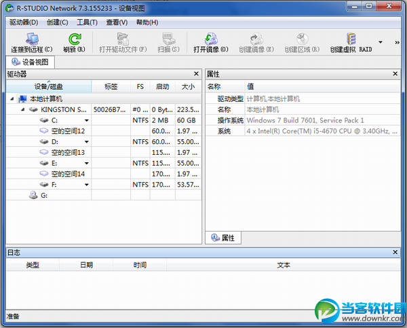Open dropdown arrow for D: partition

click(86, 142)
